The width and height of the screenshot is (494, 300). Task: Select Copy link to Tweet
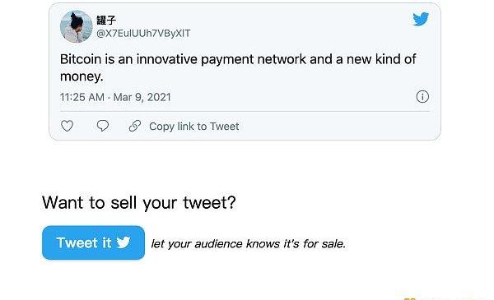(193, 127)
